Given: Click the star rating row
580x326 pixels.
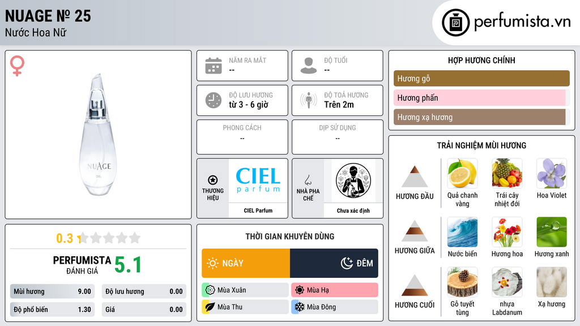Looking at the screenshot, I should click(109, 238).
